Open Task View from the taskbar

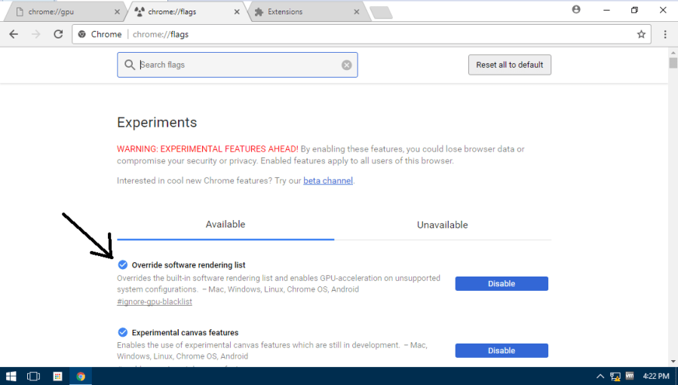click(34, 376)
